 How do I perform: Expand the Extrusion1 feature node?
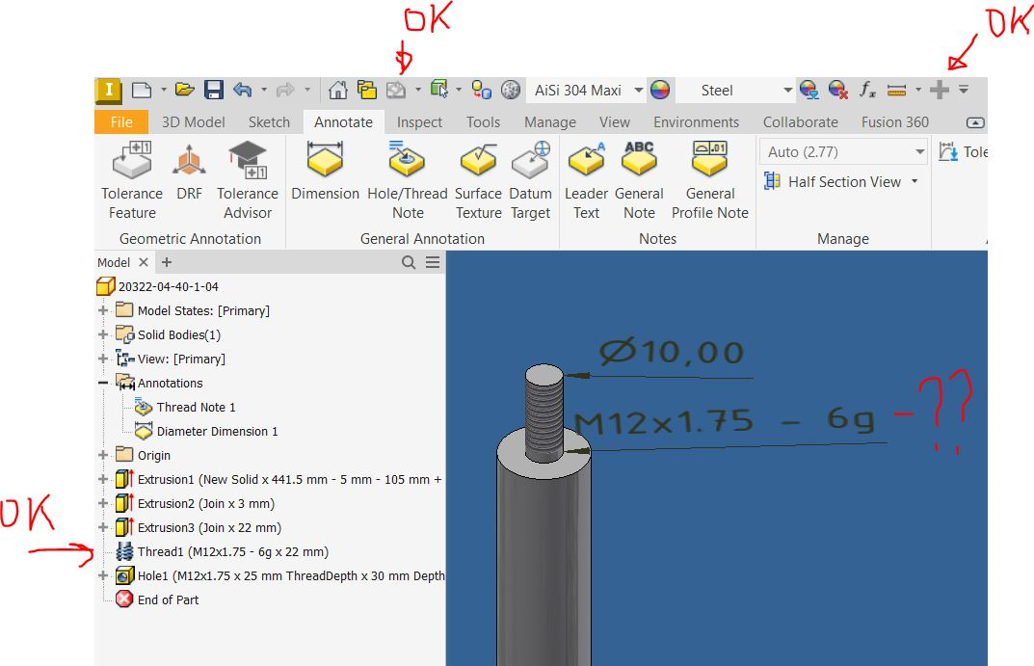pos(103,479)
